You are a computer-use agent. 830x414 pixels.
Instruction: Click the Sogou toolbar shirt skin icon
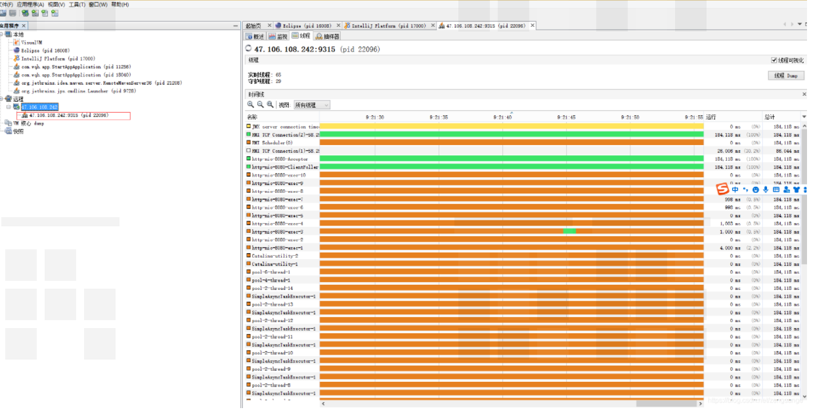[797, 190]
